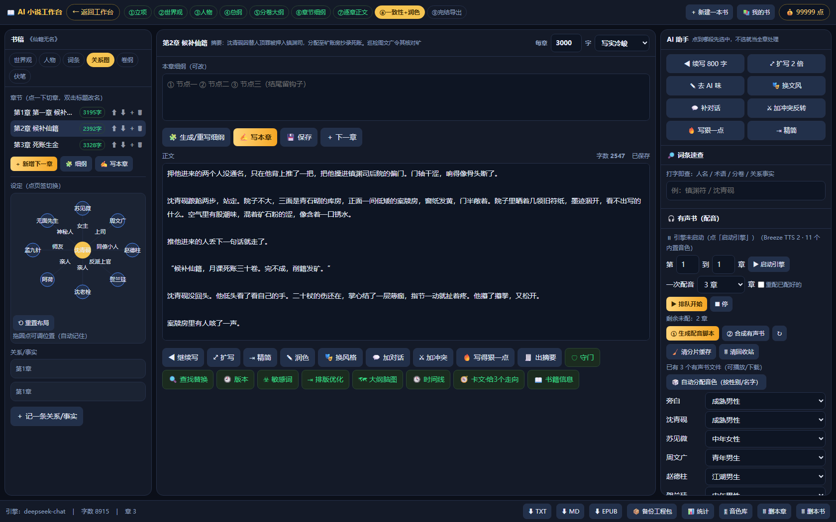Image resolution: width=836 pixels, height=522 pixels.
Task: Toggle the 守门 guard button
Action: tap(582, 357)
